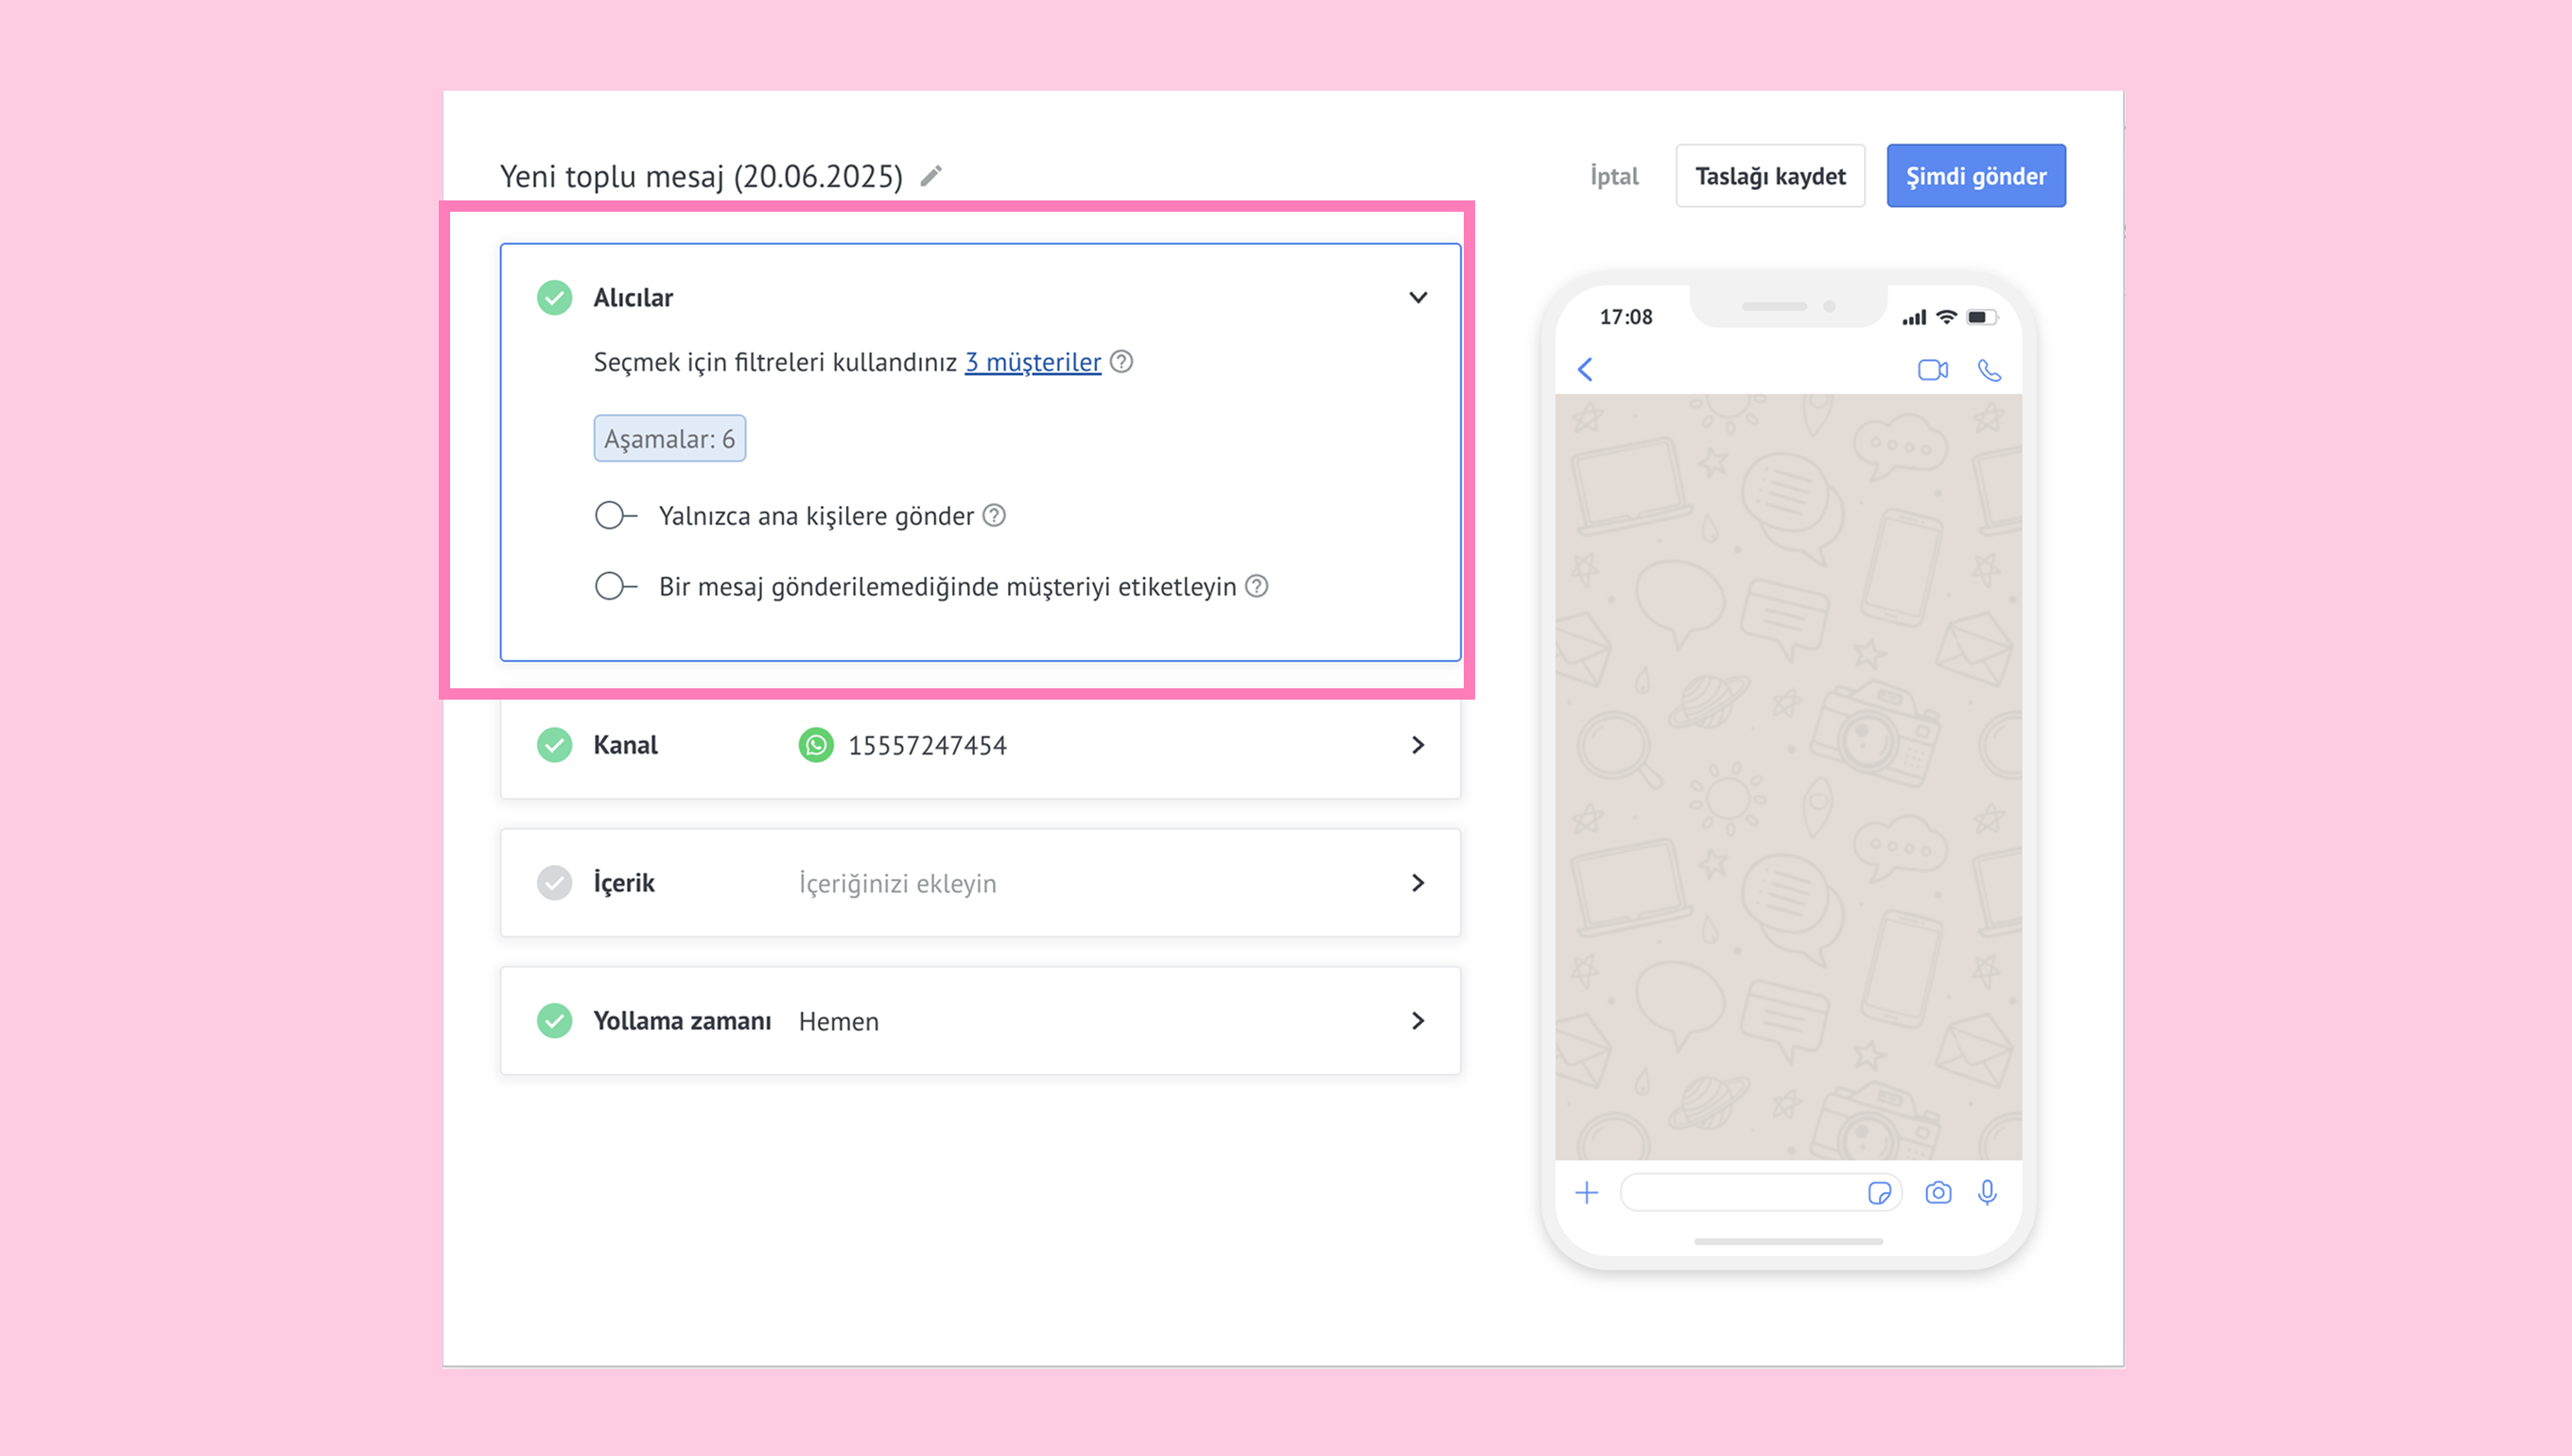Screen dimensions: 2572x1456
Task: Click the title Yeni toplu mesaj (20.06.2025)
Action: coord(701,176)
